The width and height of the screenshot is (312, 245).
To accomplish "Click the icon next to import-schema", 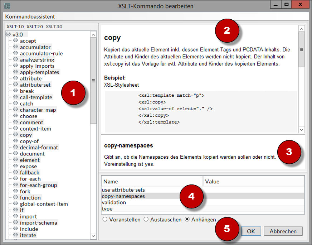I will tap(16, 223).
